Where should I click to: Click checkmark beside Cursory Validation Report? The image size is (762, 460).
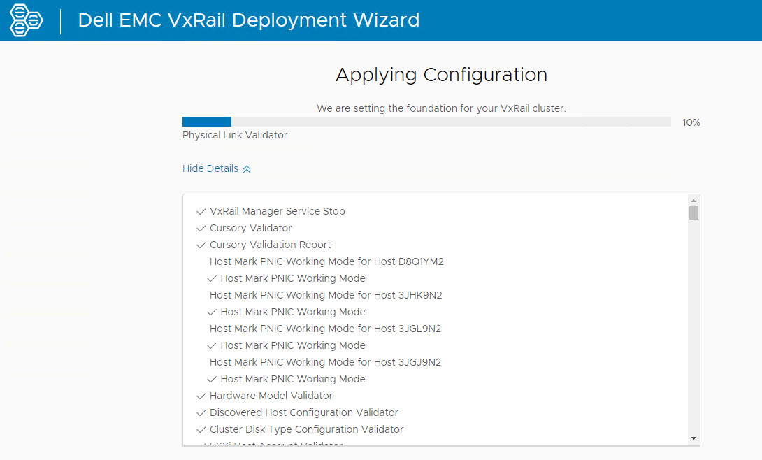[x=201, y=245]
